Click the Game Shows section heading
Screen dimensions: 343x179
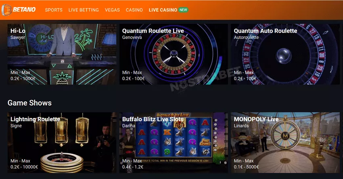[29, 103]
